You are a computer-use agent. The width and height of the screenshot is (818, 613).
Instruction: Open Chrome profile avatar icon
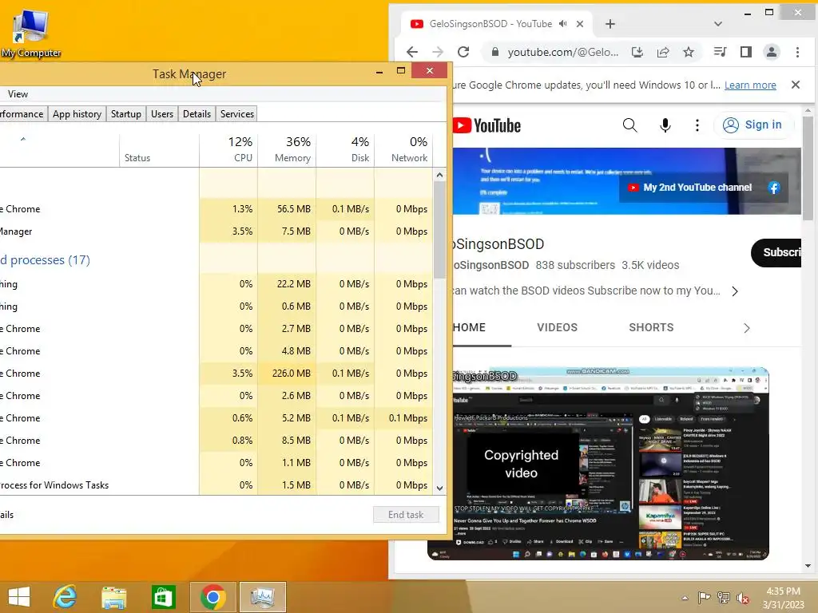point(772,52)
